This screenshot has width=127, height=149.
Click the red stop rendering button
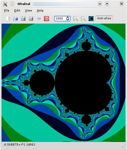(x=46, y=19)
